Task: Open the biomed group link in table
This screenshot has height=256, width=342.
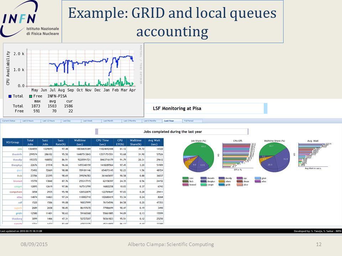Action: (x=18, y=181)
